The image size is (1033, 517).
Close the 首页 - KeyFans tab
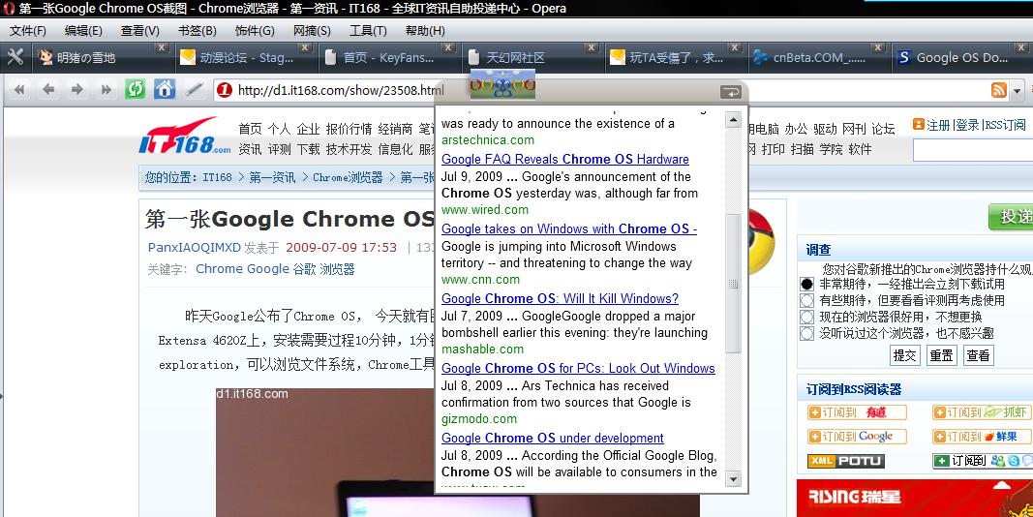click(448, 47)
